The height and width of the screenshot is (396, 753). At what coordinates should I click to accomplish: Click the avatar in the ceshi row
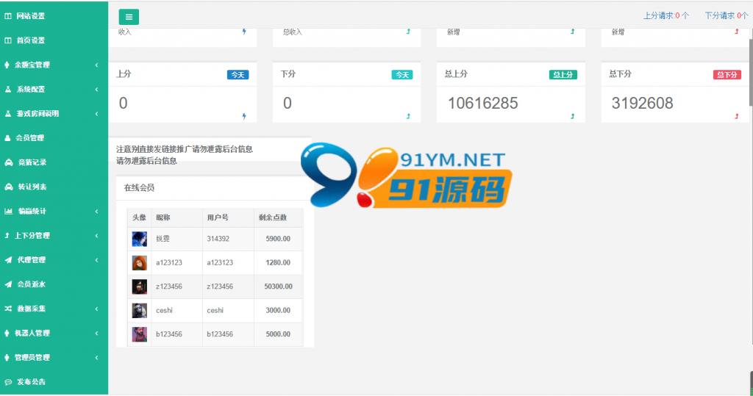139,311
